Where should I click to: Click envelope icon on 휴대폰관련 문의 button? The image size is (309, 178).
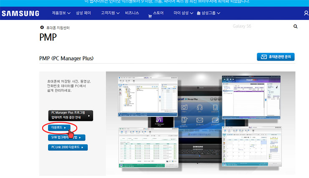pos(263,57)
